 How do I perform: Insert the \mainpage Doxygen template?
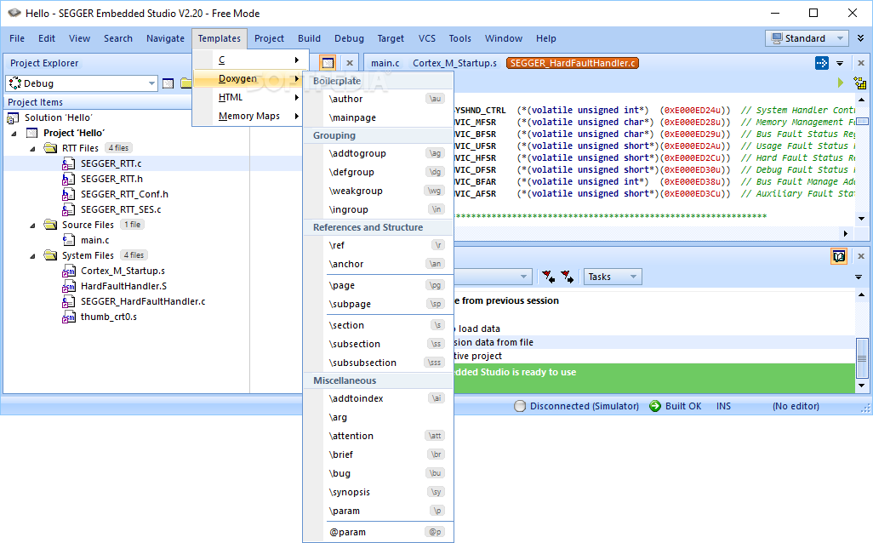point(378,117)
